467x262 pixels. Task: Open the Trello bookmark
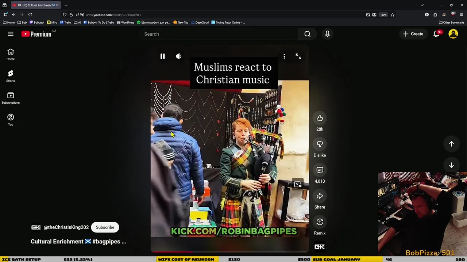(x=66, y=23)
